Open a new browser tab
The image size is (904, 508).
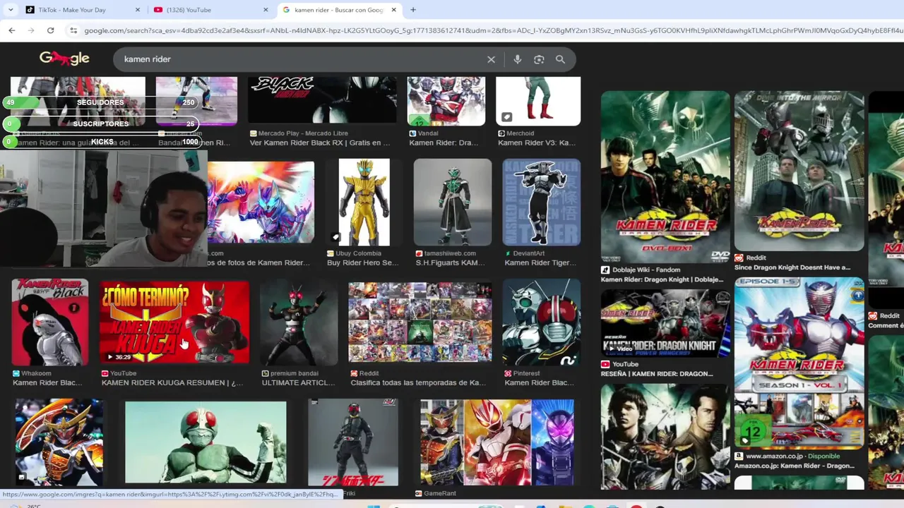413,10
